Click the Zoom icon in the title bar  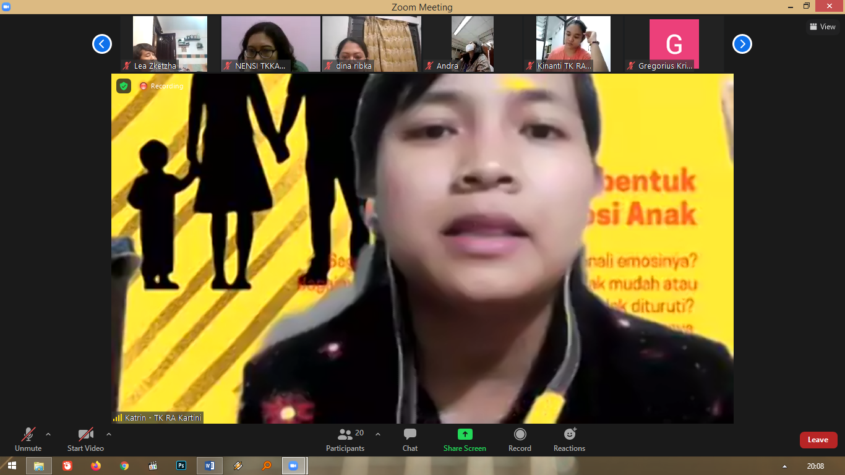[x=6, y=7]
